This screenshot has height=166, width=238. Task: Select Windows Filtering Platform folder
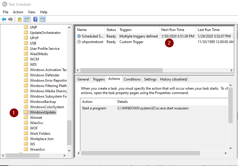coord(48,86)
